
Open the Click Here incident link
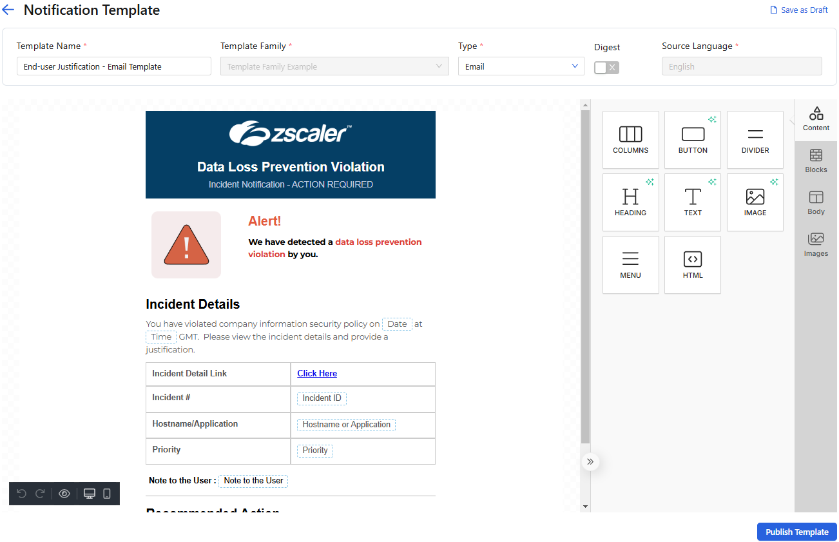pyautogui.click(x=316, y=373)
